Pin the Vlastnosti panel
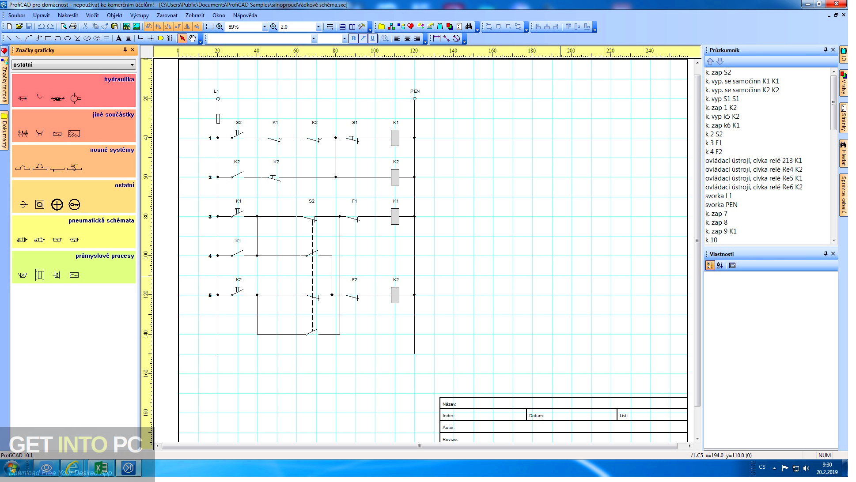This screenshot has width=856, height=482. (x=826, y=254)
